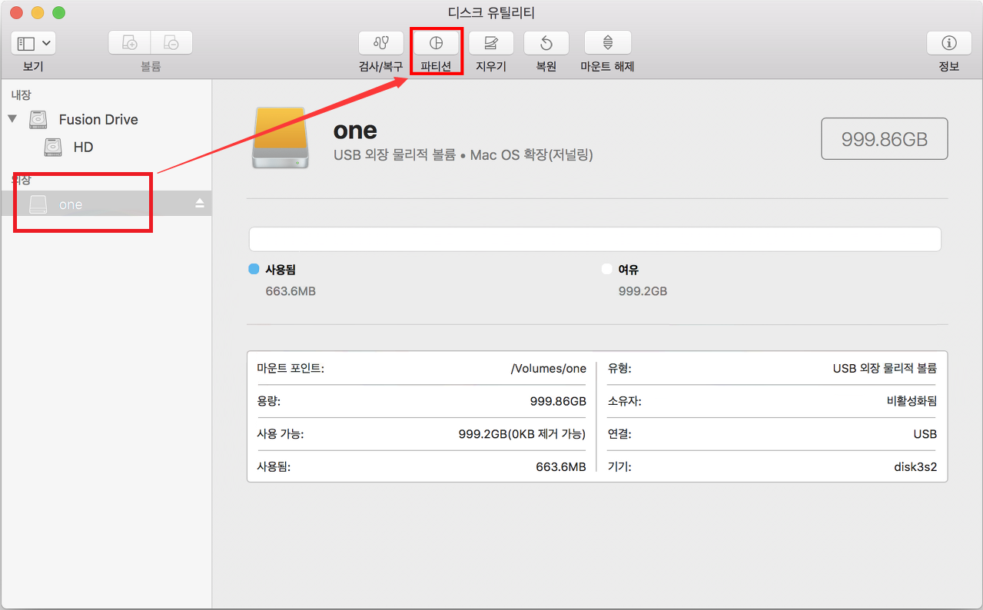The image size is (983, 610).
Task: Collapse the Fusion Drive disclosure triangle
Action: [x=12, y=119]
